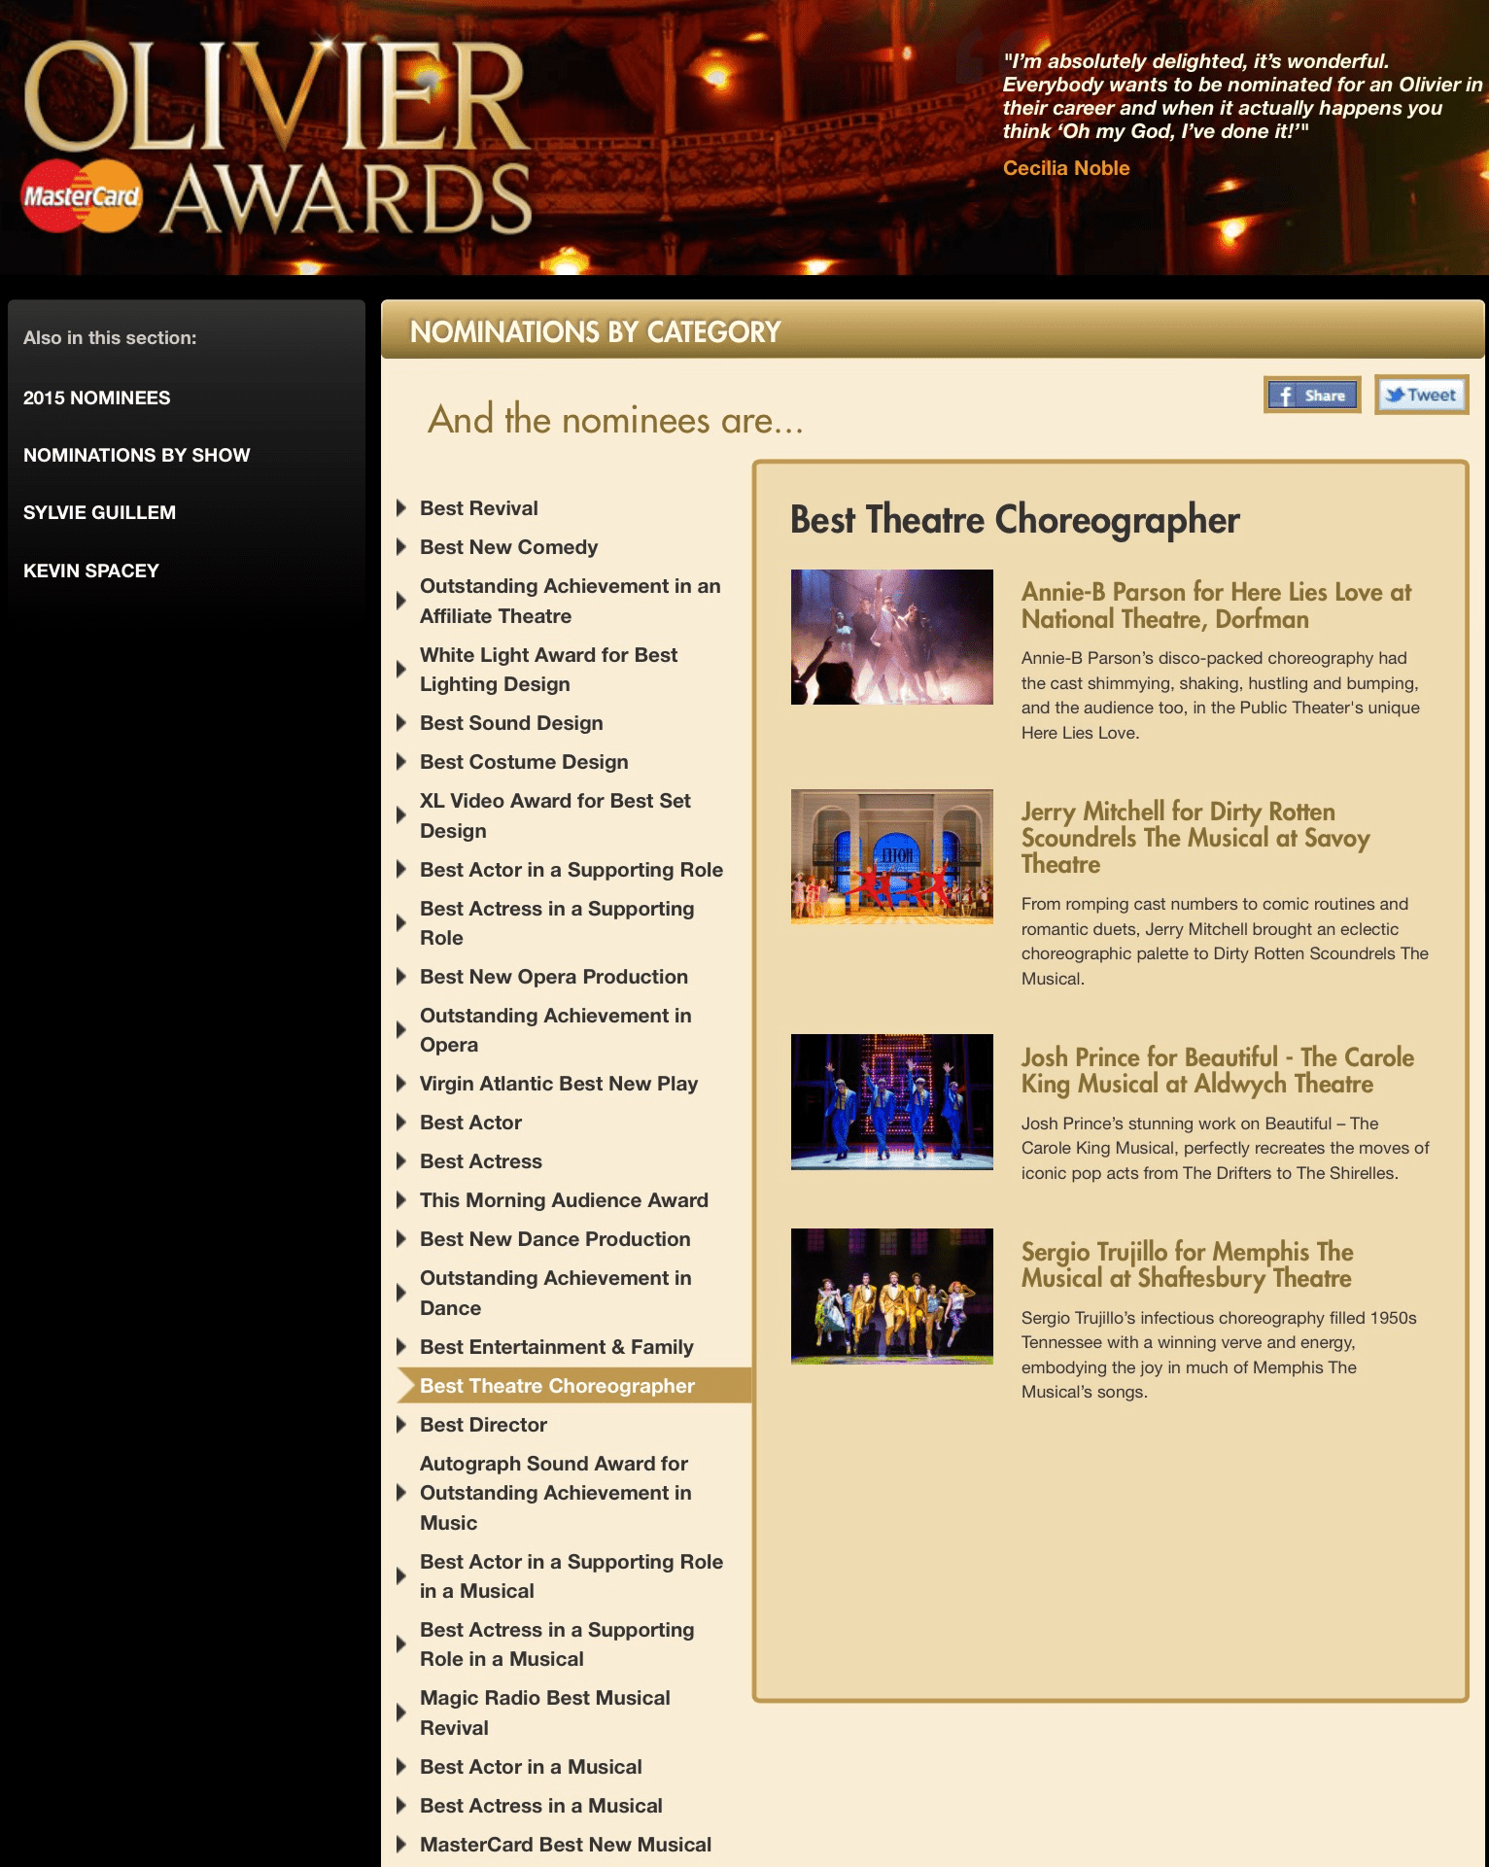Expand the Best Revival category arrow
The image size is (1489, 1867).
pyautogui.click(x=401, y=508)
